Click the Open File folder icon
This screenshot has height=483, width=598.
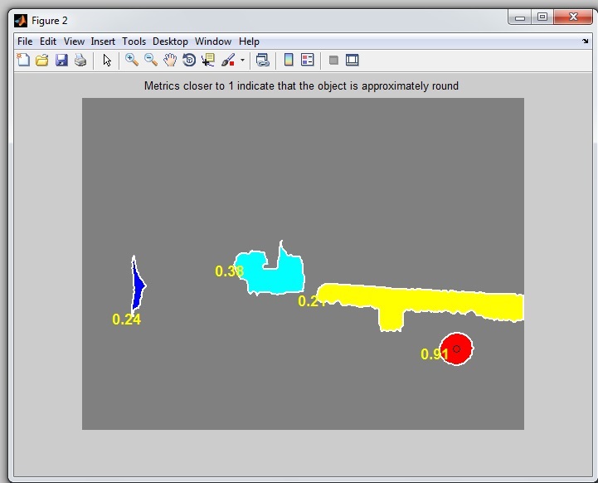tap(41, 60)
